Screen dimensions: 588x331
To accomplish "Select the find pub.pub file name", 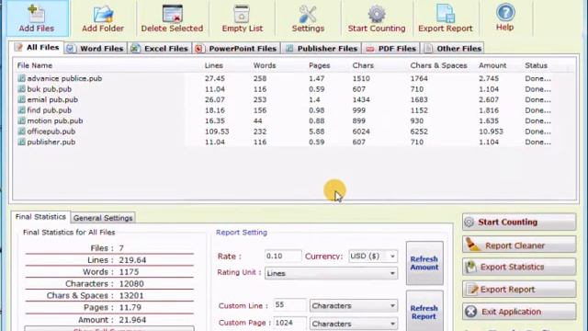I will tap(49, 110).
